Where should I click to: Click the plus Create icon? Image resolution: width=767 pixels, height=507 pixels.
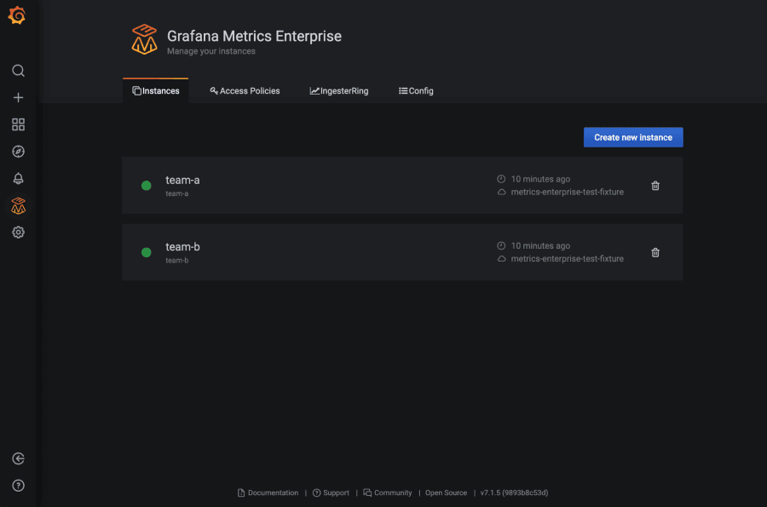click(18, 98)
